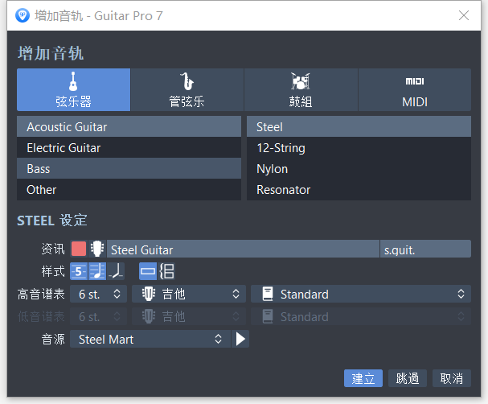Pick the Other instrument category
488x404 pixels.
[x=129, y=189]
